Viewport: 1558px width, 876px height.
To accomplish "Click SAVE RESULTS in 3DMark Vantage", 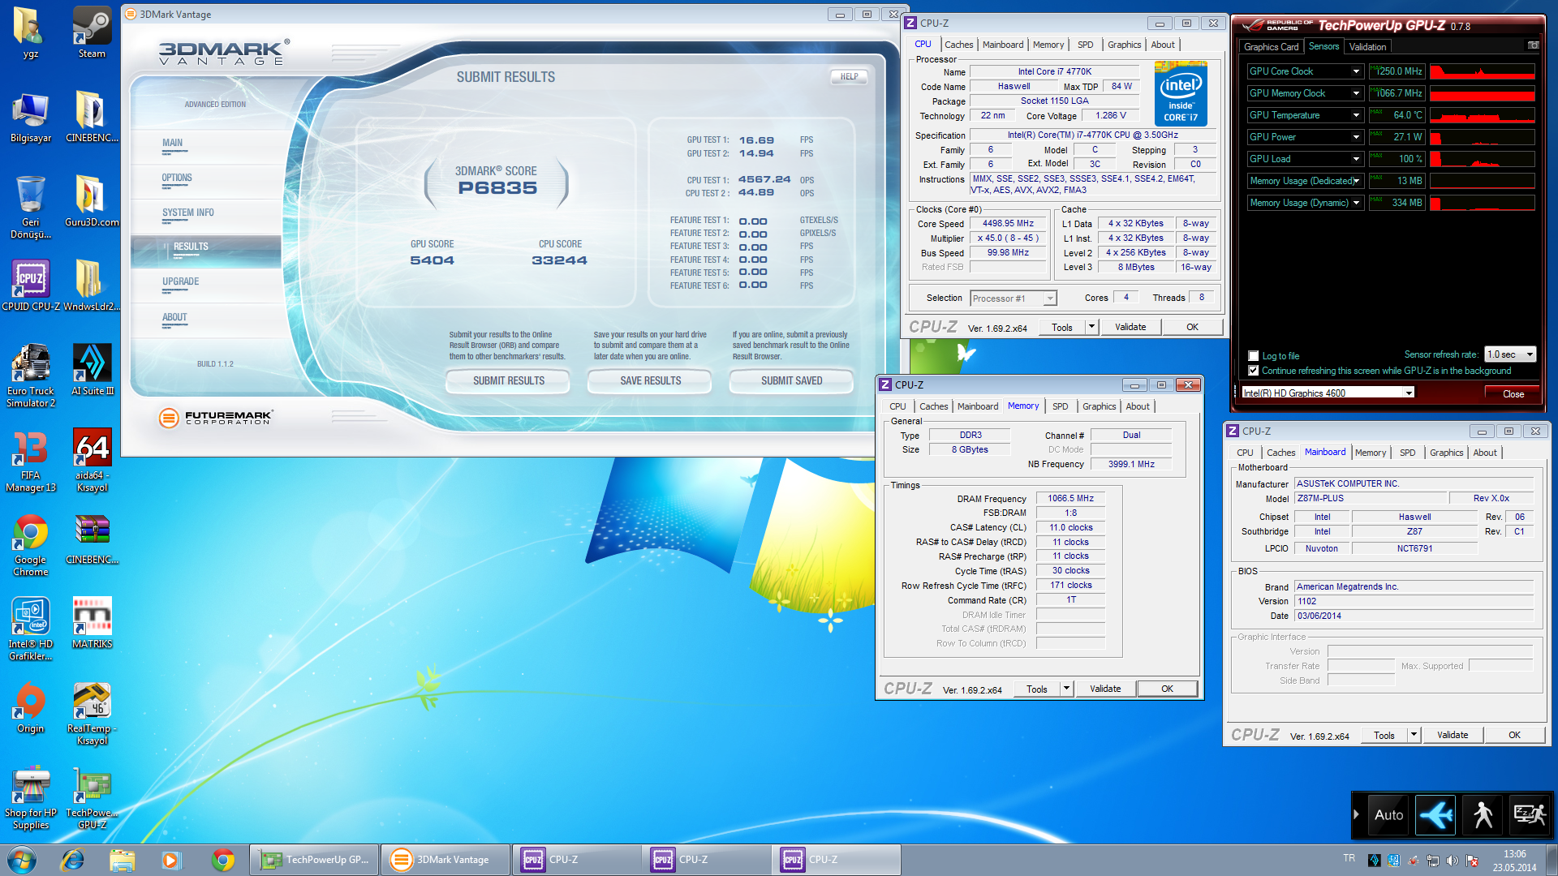I will pyautogui.click(x=650, y=380).
